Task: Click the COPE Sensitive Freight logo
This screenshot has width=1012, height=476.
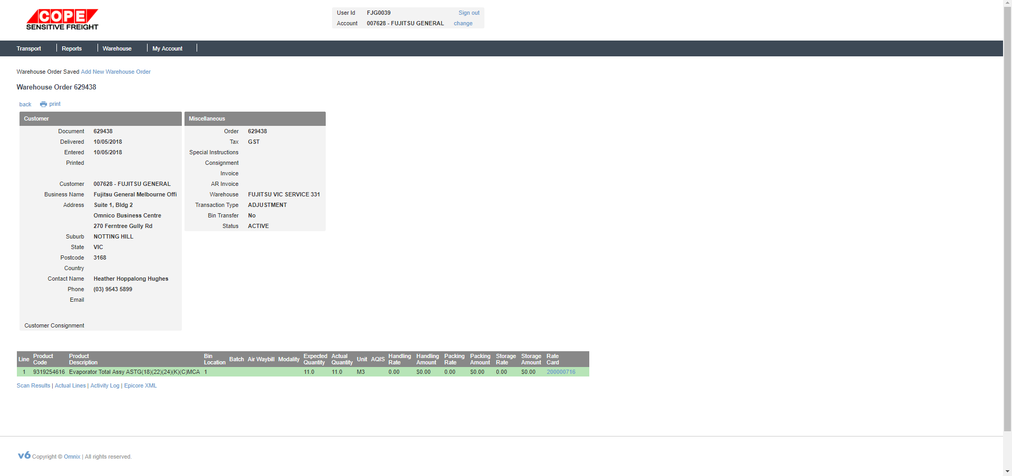Action: point(62,19)
